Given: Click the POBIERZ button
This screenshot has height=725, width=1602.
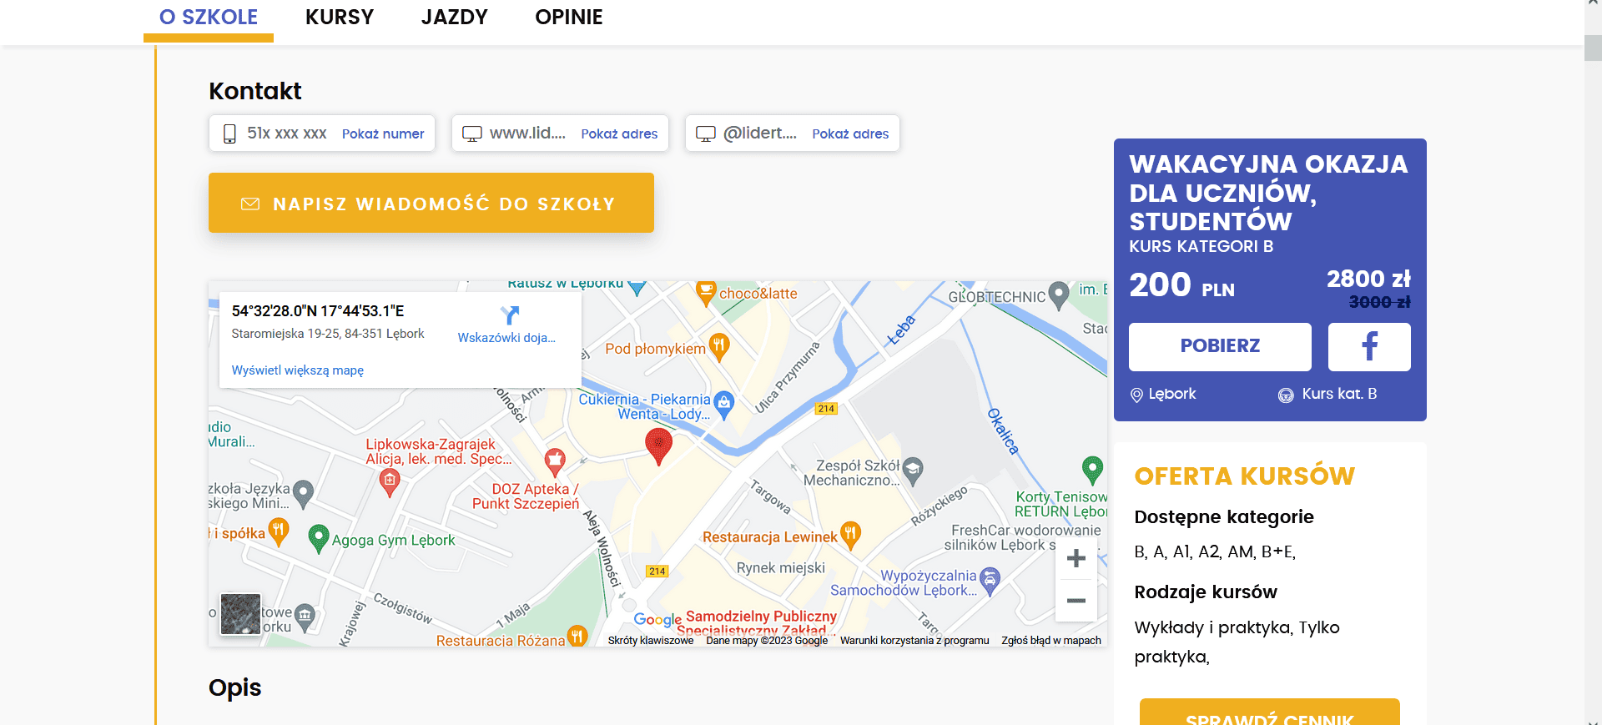Looking at the screenshot, I should coord(1219,346).
